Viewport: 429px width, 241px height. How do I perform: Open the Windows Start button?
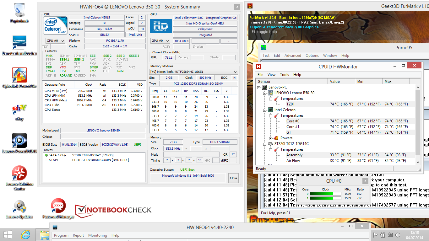8,235
